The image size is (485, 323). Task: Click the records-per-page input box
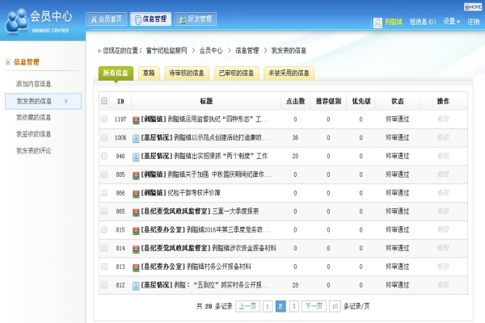(x=334, y=306)
